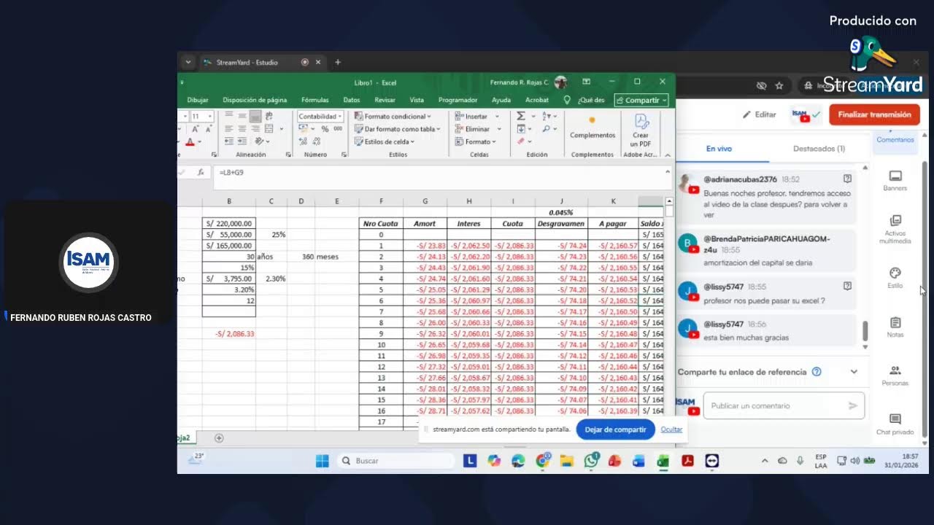Image resolution: width=934 pixels, height=525 pixels.
Task: Open the Insertar cells dropdown arrow
Action: coord(498,116)
